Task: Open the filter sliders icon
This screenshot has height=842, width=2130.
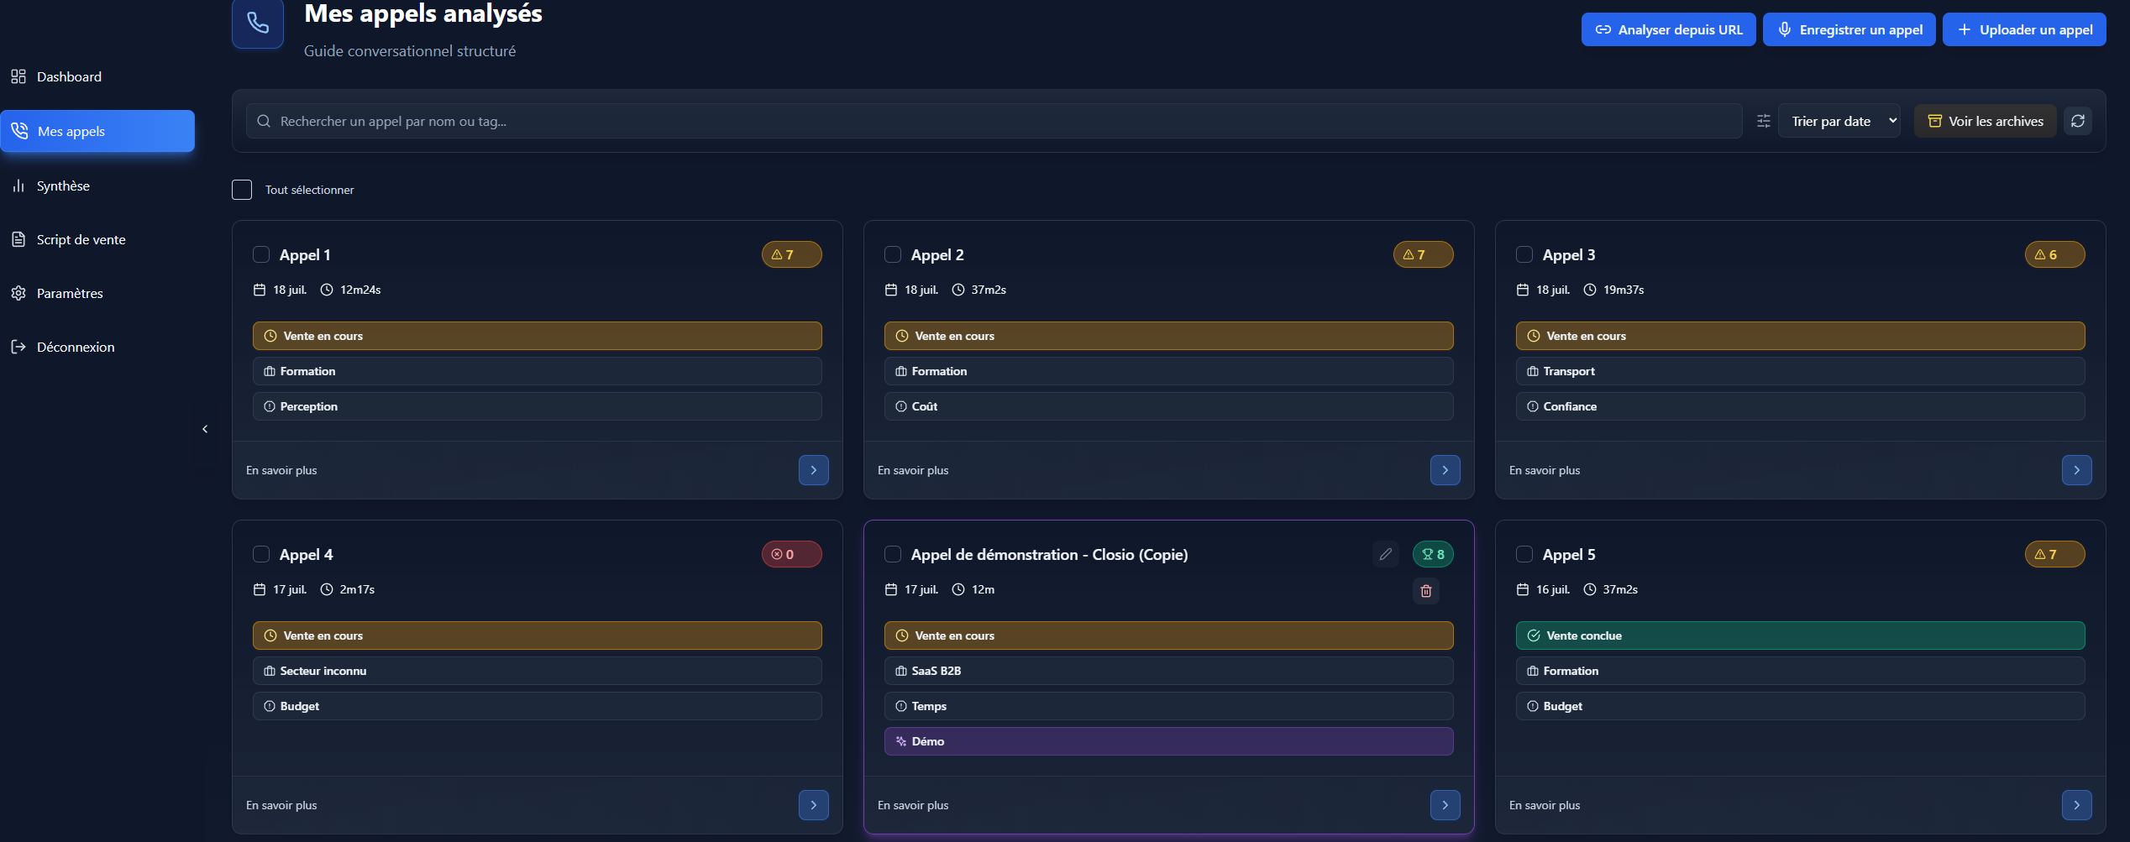Action: pyautogui.click(x=1763, y=121)
